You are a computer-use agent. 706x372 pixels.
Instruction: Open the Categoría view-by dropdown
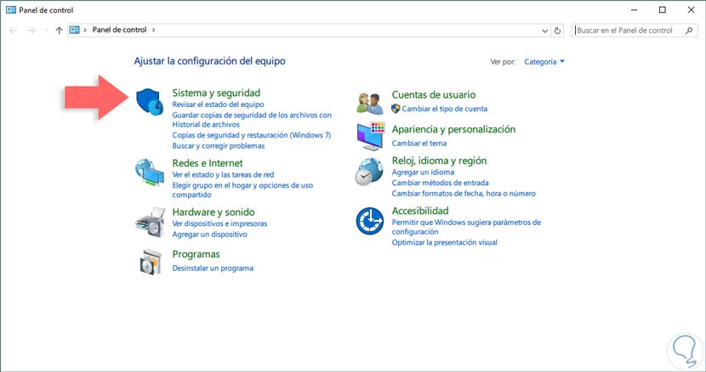[x=544, y=62]
